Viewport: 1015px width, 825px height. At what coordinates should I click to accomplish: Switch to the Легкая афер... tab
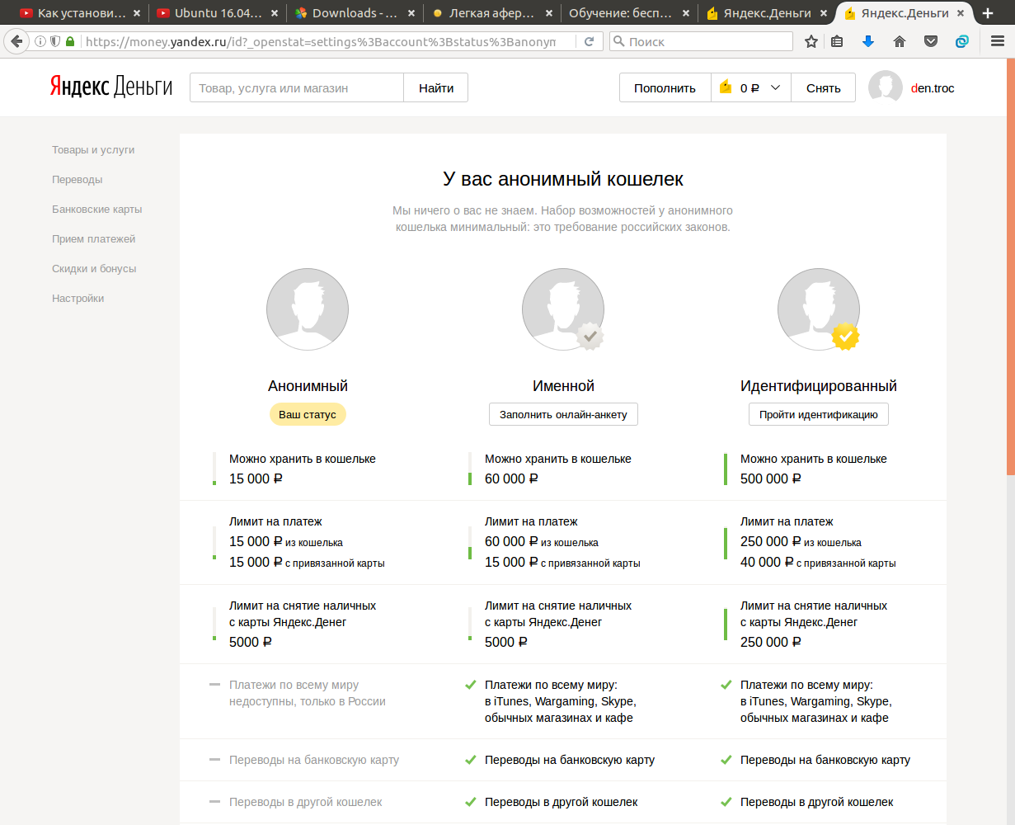tap(491, 13)
